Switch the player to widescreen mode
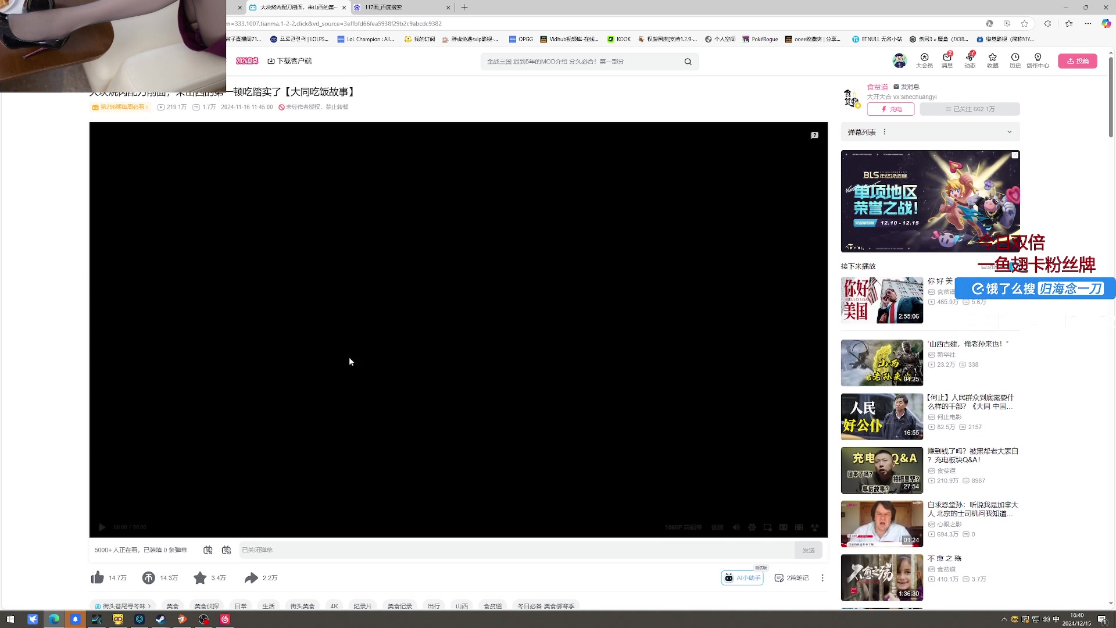The height and width of the screenshot is (628, 1116). point(784,527)
